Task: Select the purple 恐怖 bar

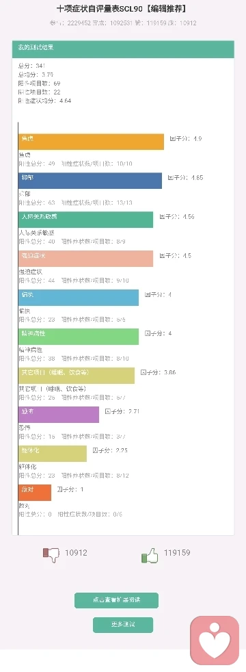Action: (x=59, y=415)
